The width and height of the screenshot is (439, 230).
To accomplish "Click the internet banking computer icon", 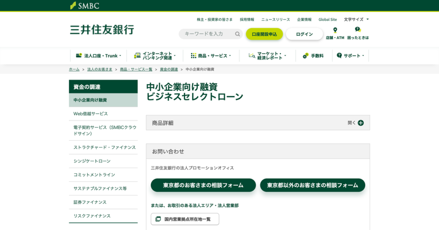I will pyautogui.click(x=137, y=56).
